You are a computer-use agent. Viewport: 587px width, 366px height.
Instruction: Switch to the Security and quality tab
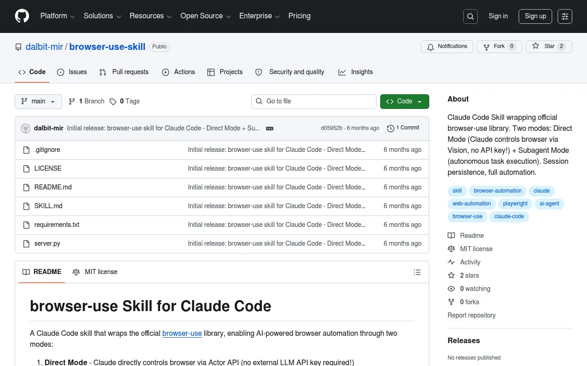[290, 72]
